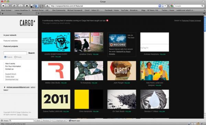Close the Find bar

coord(2,121)
